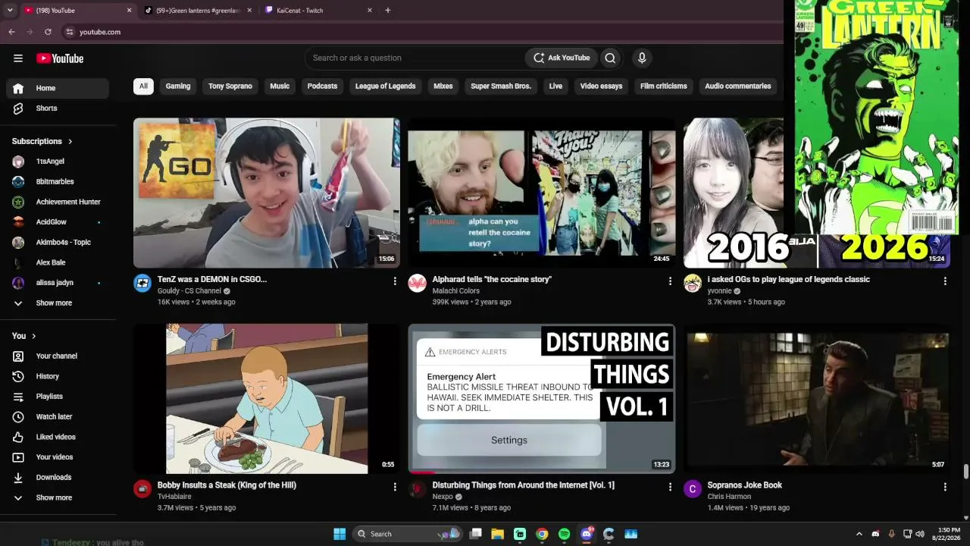970x546 pixels.
Task: Open File Explorer from the taskbar
Action: coord(498,534)
